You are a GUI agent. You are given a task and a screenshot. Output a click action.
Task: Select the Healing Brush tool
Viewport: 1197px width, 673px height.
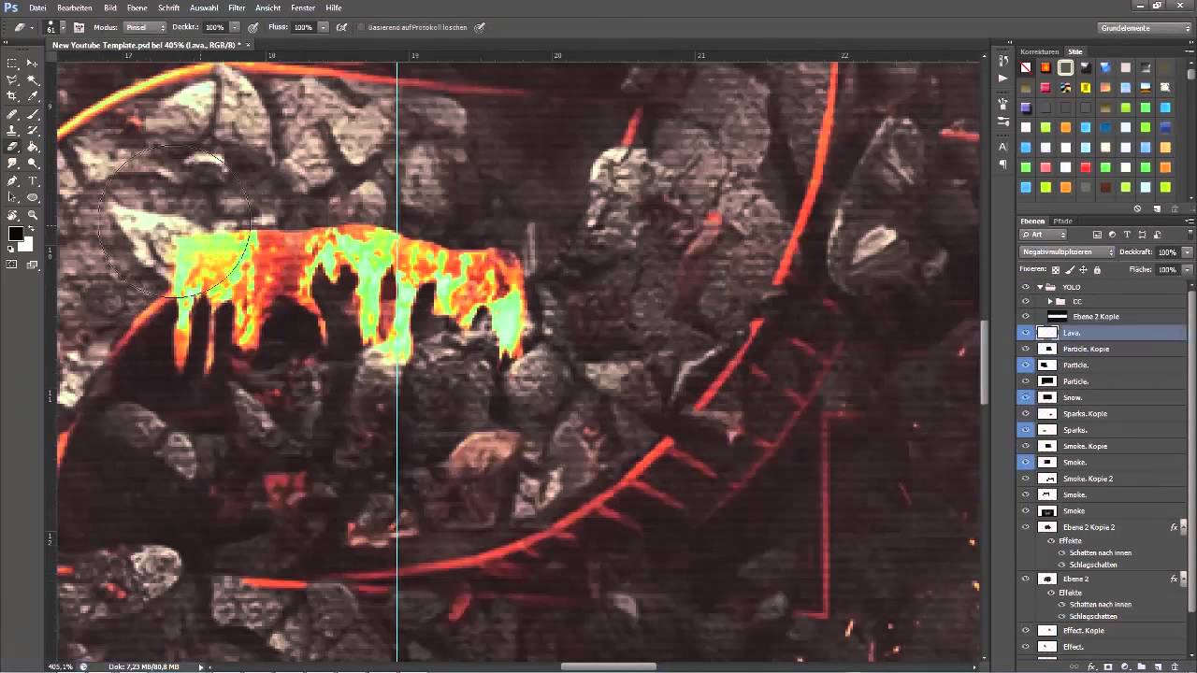point(13,114)
